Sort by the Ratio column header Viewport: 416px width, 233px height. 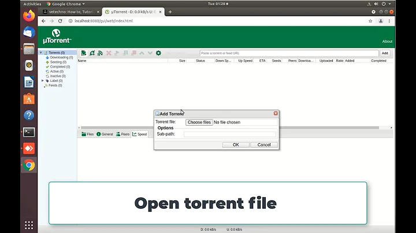click(x=339, y=61)
